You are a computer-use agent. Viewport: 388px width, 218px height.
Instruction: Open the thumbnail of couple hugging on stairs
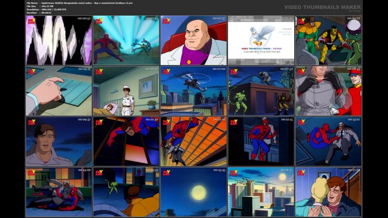(x=328, y=192)
